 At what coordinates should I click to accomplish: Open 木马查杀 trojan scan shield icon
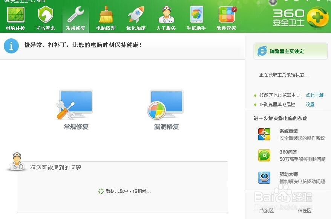[x=45, y=14]
